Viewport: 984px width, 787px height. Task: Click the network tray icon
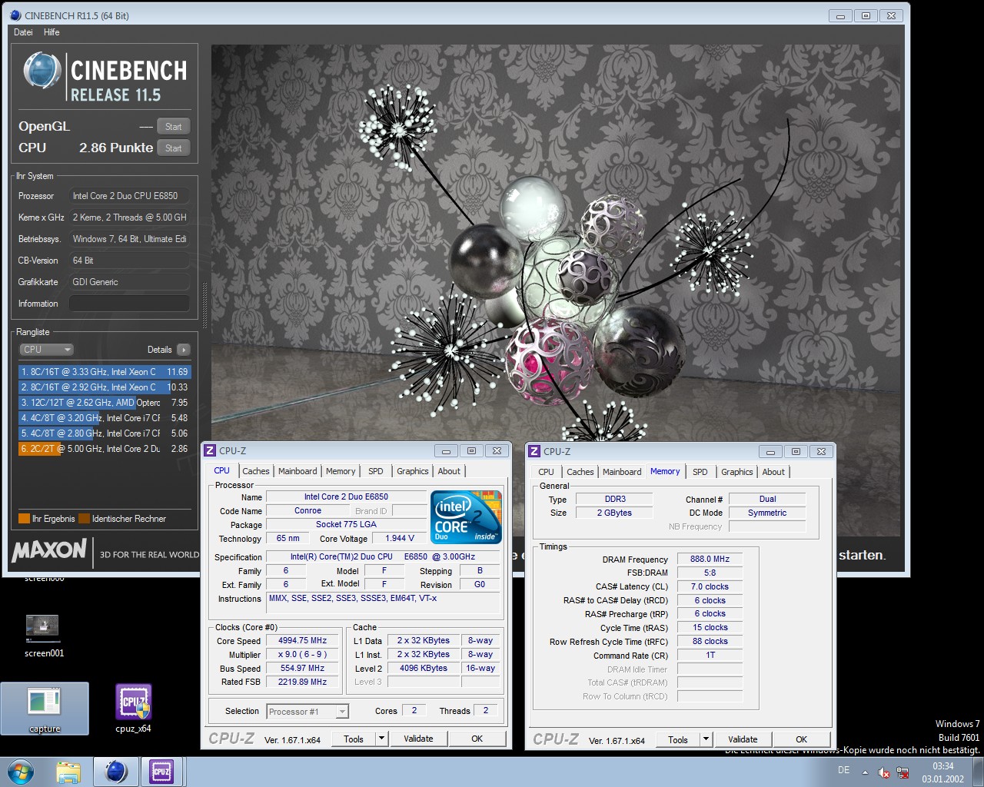tap(903, 772)
